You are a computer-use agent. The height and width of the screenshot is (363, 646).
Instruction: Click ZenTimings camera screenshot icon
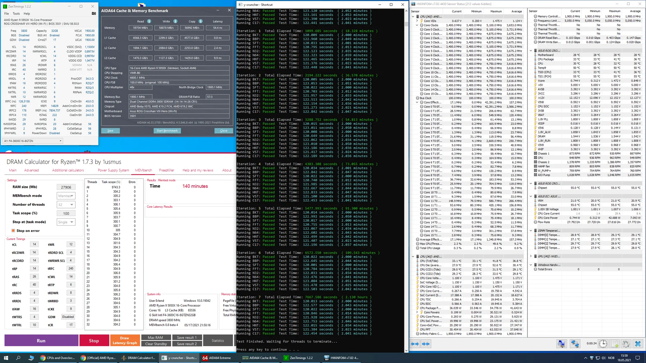[94, 13]
